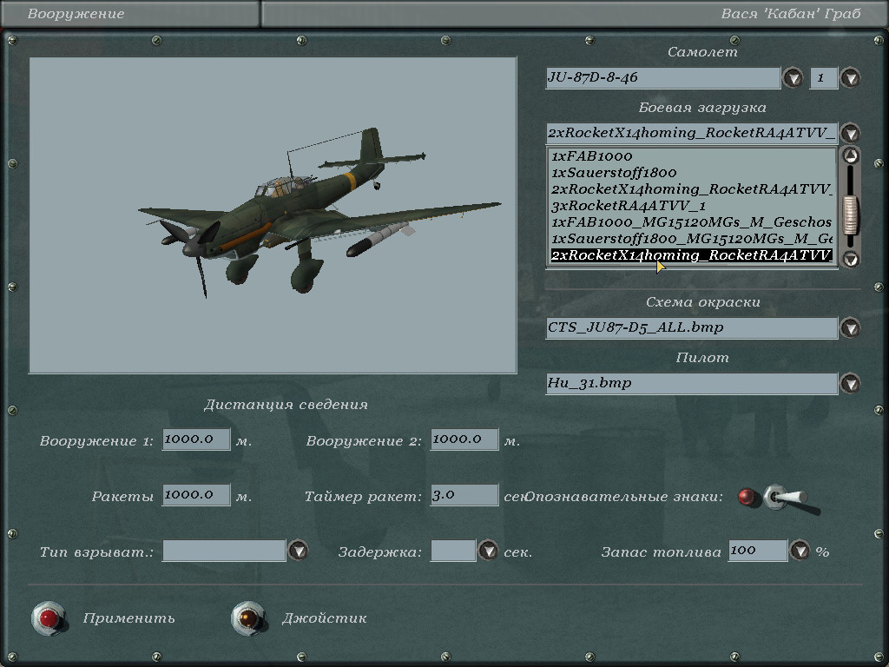Click the CTS_JU87-D5_ALL.bmp skin field
The image size is (889, 667).
(692, 327)
